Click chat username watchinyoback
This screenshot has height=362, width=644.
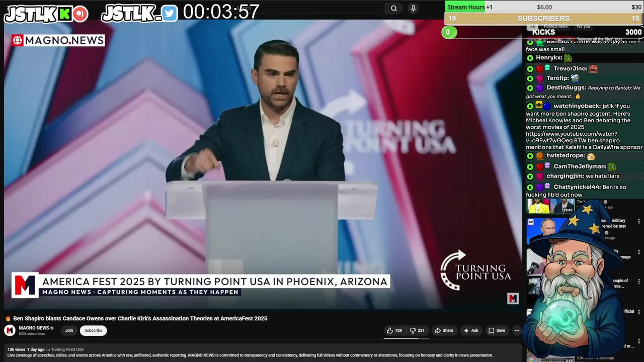[x=577, y=106]
